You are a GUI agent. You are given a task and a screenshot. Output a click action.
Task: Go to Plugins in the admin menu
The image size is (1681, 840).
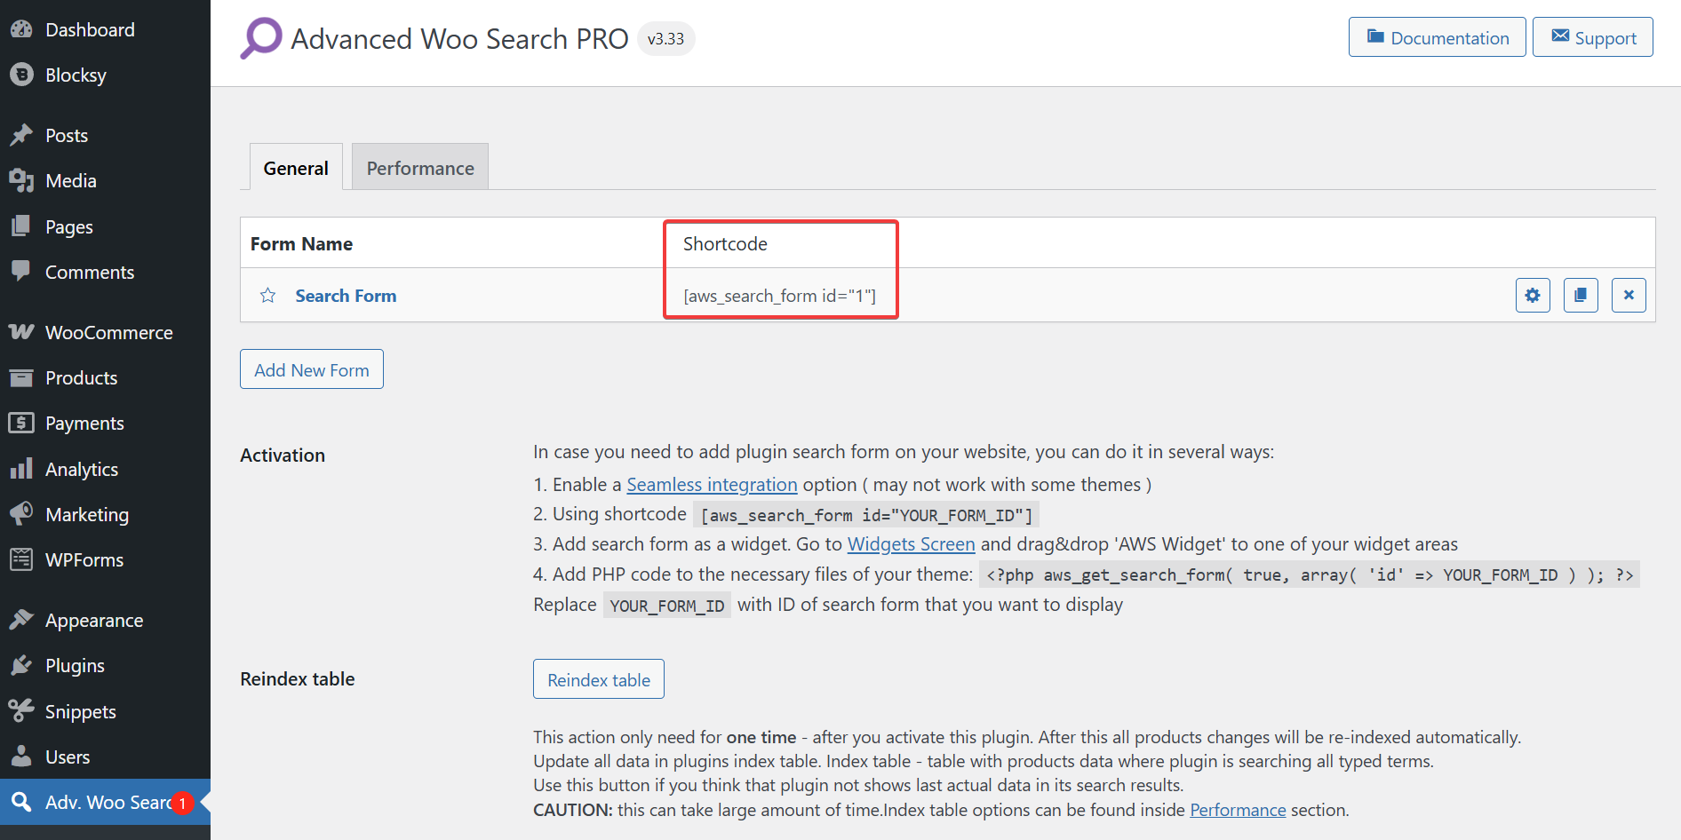point(75,666)
